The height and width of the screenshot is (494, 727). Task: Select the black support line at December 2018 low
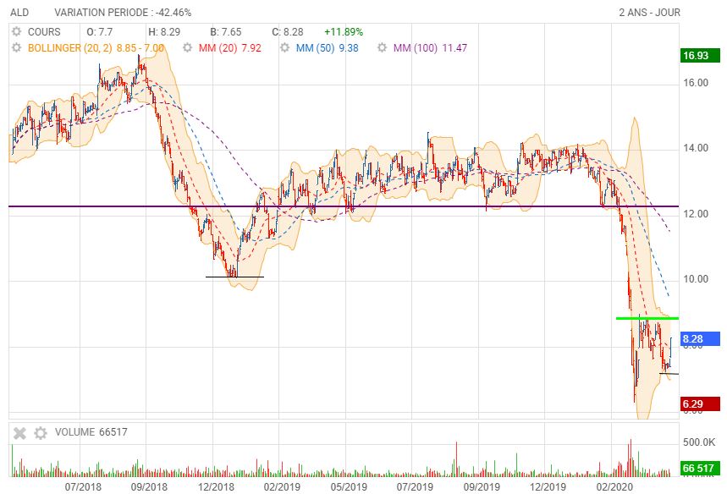click(234, 277)
